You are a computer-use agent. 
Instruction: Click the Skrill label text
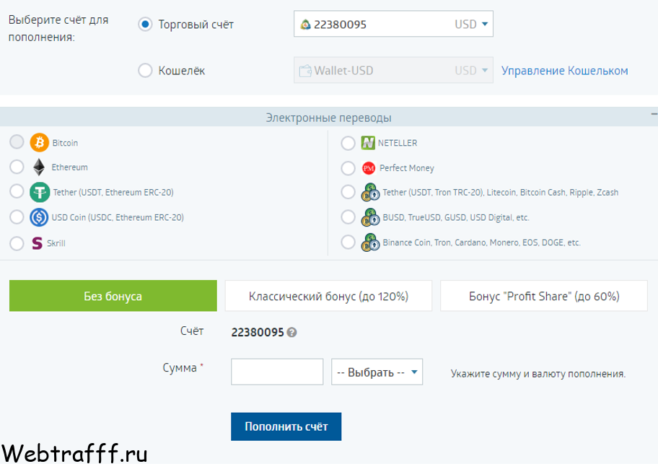(x=56, y=243)
